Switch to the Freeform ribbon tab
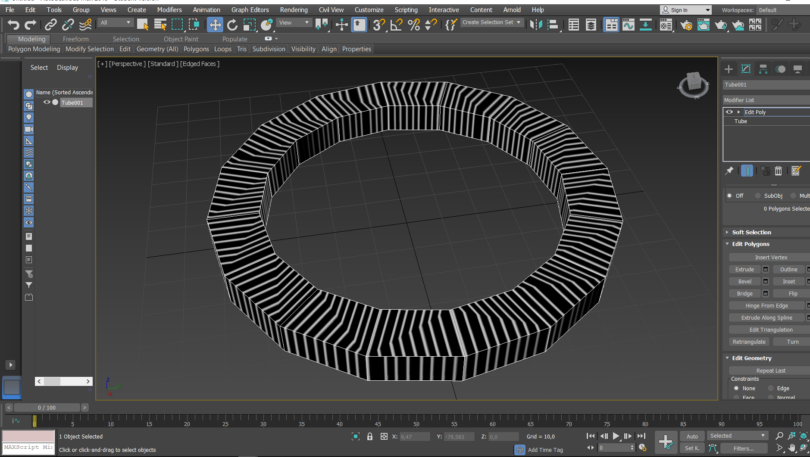Image resolution: width=810 pixels, height=457 pixels. [75, 39]
